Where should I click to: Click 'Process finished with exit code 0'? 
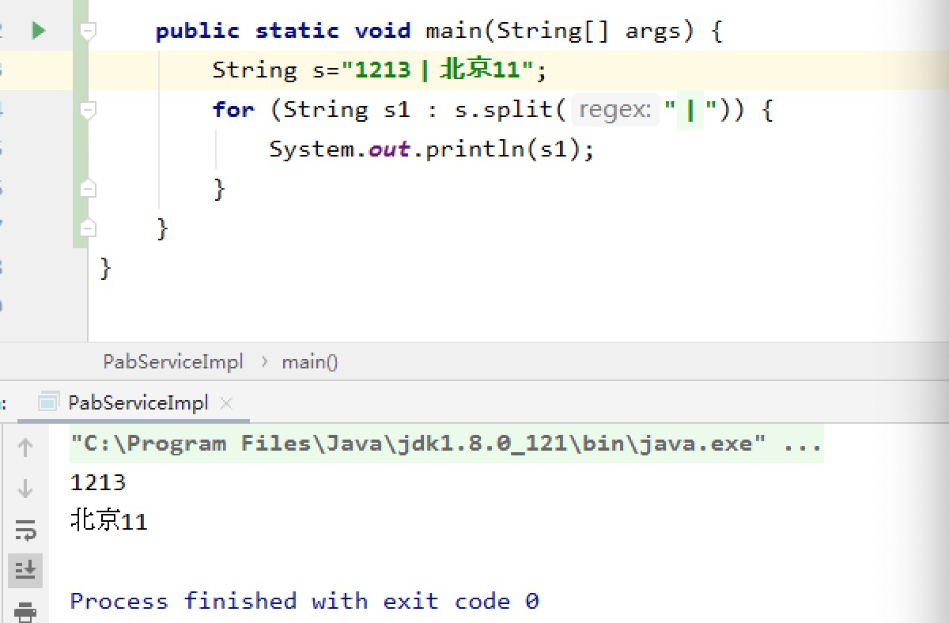pyautogui.click(x=304, y=601)
